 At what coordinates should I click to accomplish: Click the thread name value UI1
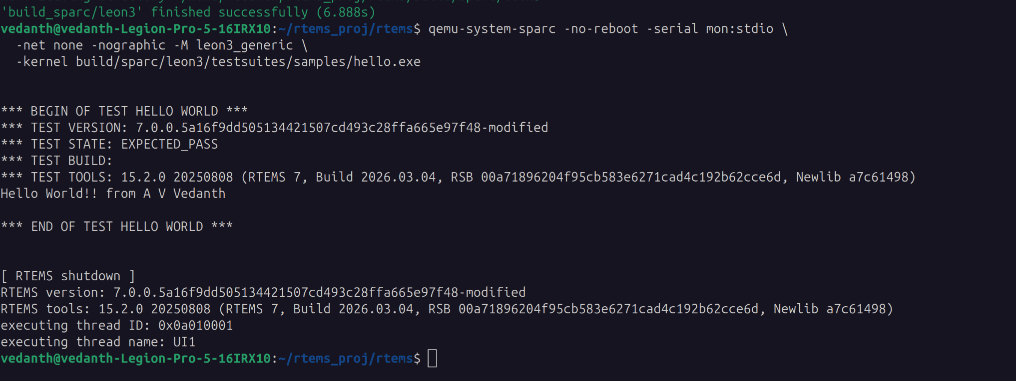coord(184,342)
